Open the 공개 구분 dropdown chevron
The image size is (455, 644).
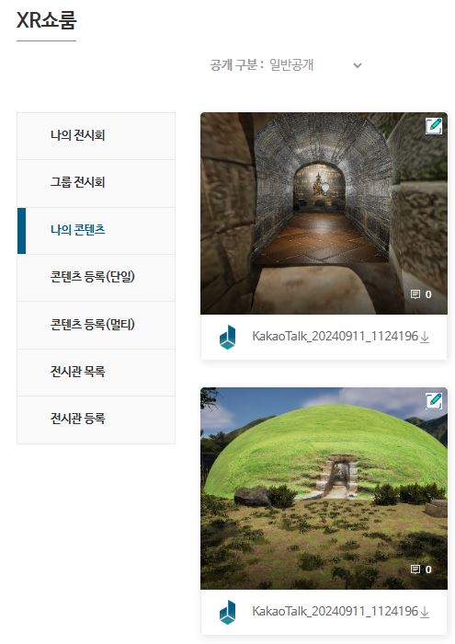tap(358, 65)
